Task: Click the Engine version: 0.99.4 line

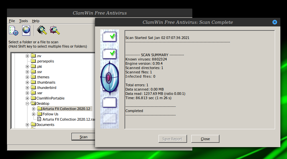Action: [x=144, y=63]
